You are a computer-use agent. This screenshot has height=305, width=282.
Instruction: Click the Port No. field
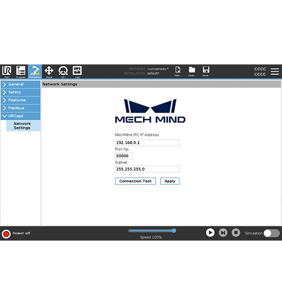(x=124, y=156)
